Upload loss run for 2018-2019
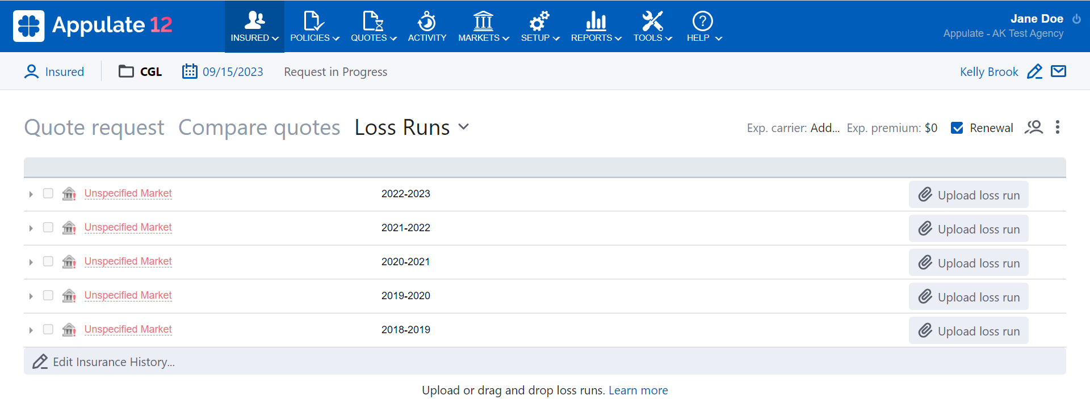 969,331
